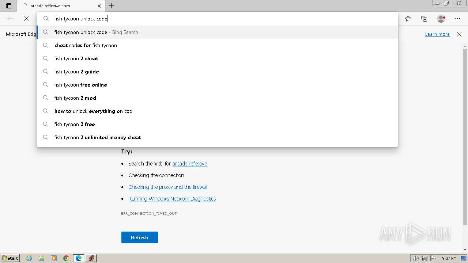Open the tab actions menu icon
Viewport: 468px width, 263px height.
click(9, 6)
